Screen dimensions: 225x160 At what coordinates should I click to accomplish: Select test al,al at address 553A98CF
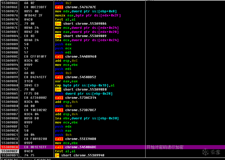pyautogui.click(x=65, y=151)
